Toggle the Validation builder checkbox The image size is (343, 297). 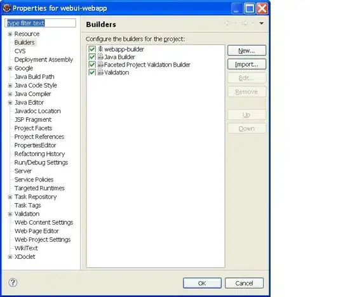pyautogui.click(x=92, y=72)
